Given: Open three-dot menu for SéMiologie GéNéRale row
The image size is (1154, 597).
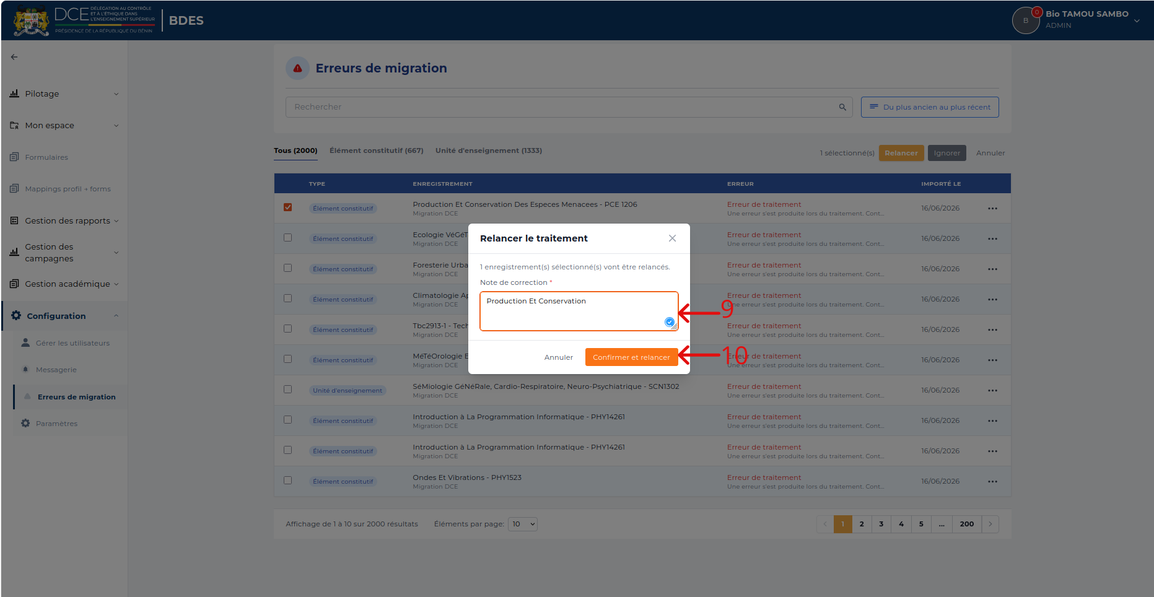Looking at the screenshot, I should tap(992, 390).
